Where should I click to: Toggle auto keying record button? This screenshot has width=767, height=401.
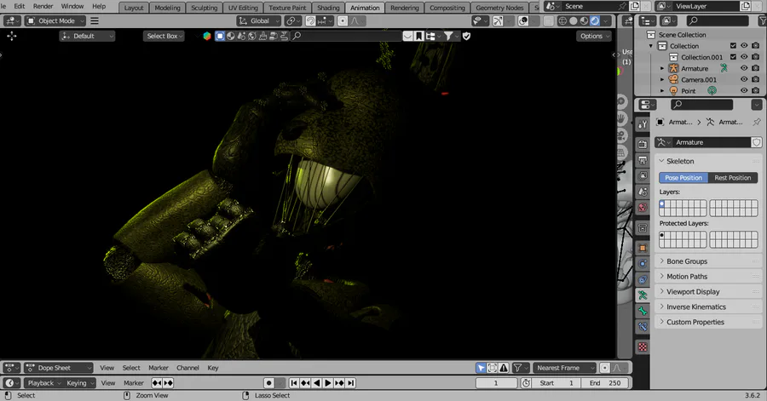(268, 383)
